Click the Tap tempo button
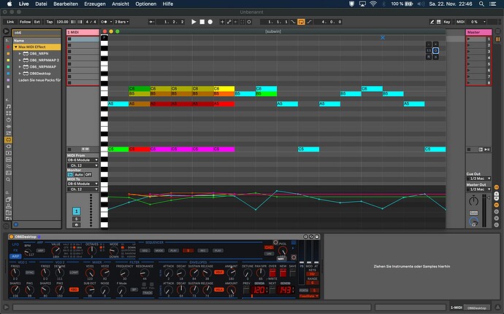 pos(50,22)
